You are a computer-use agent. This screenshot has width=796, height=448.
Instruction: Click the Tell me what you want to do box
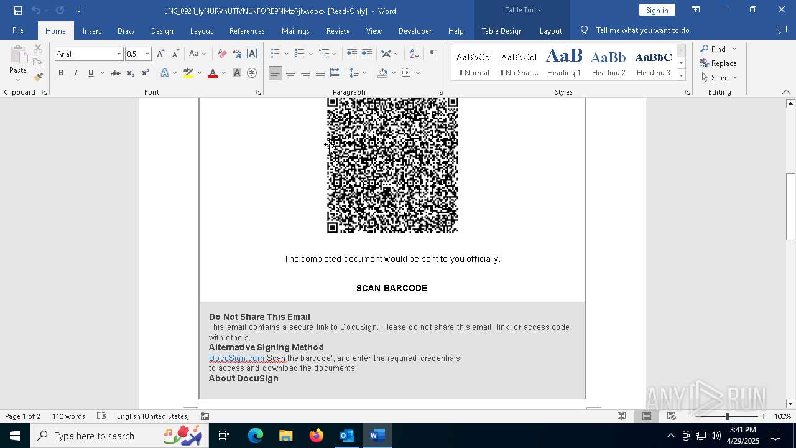642,30
